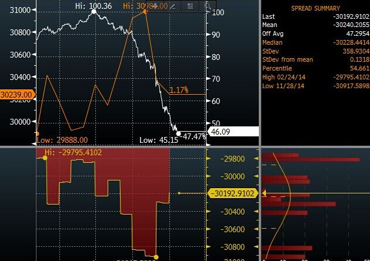Select the Median value row
The width and height of the screenshot is (370, 261).
click(315, 42)
